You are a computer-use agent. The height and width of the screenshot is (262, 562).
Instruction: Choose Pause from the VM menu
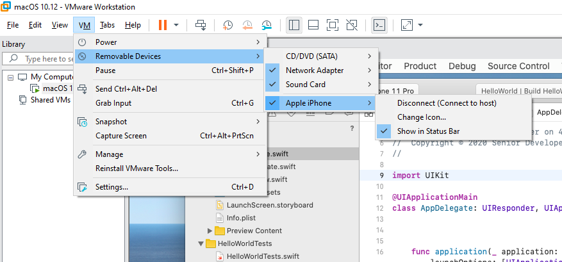click(170, 70)
